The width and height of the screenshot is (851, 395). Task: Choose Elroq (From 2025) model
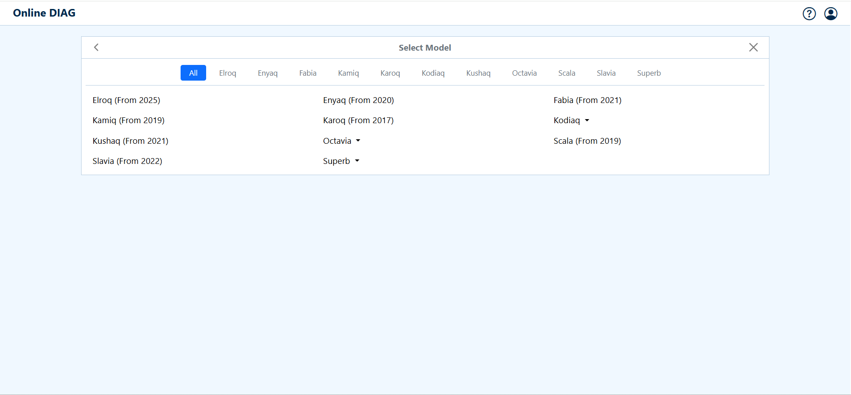(126, 100)
